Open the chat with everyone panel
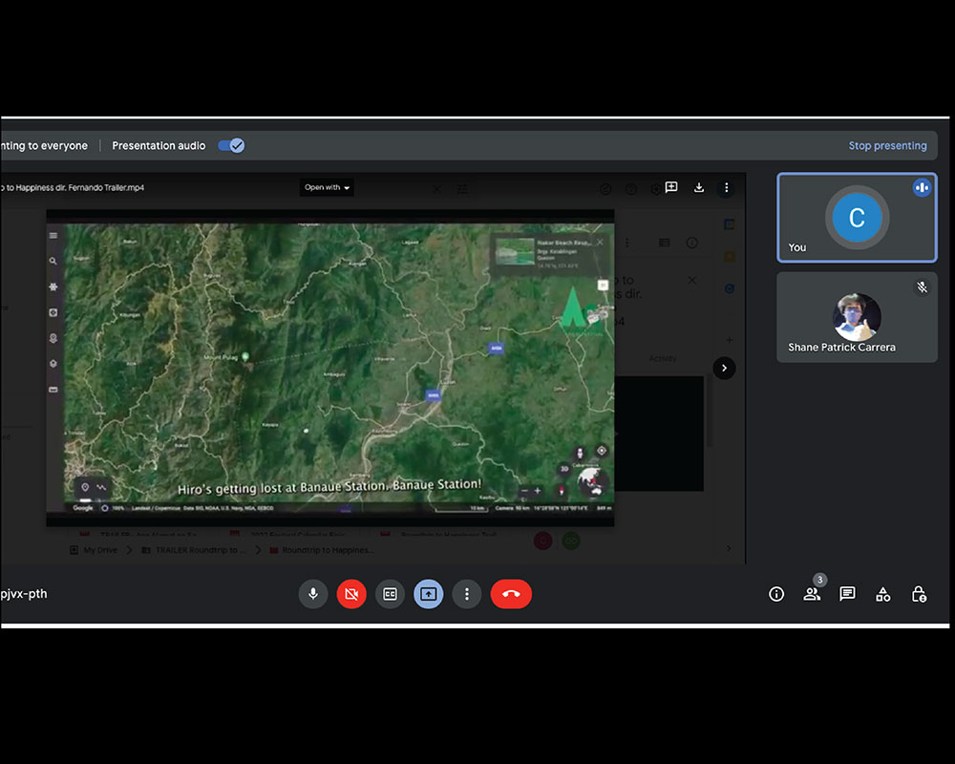This screenshot has height=764, width=955. point(847,594)
